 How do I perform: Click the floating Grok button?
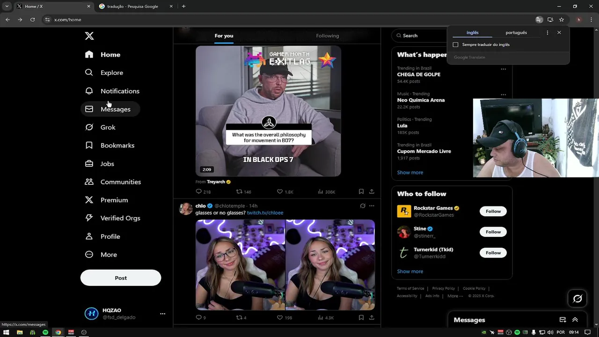tap(577, 299)
